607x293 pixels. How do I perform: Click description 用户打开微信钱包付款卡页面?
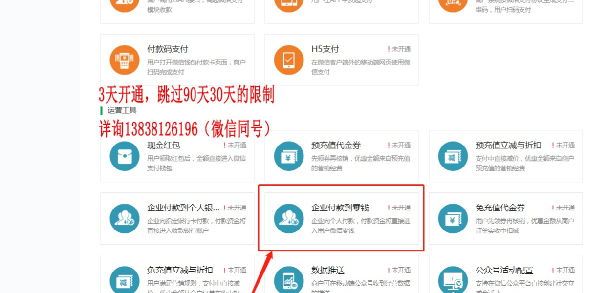196,67
